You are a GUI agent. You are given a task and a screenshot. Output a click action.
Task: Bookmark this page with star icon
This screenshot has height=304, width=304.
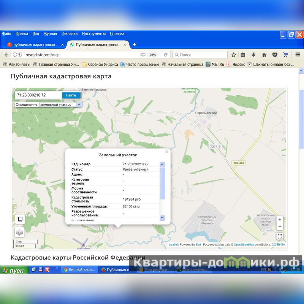coord(234,55)
